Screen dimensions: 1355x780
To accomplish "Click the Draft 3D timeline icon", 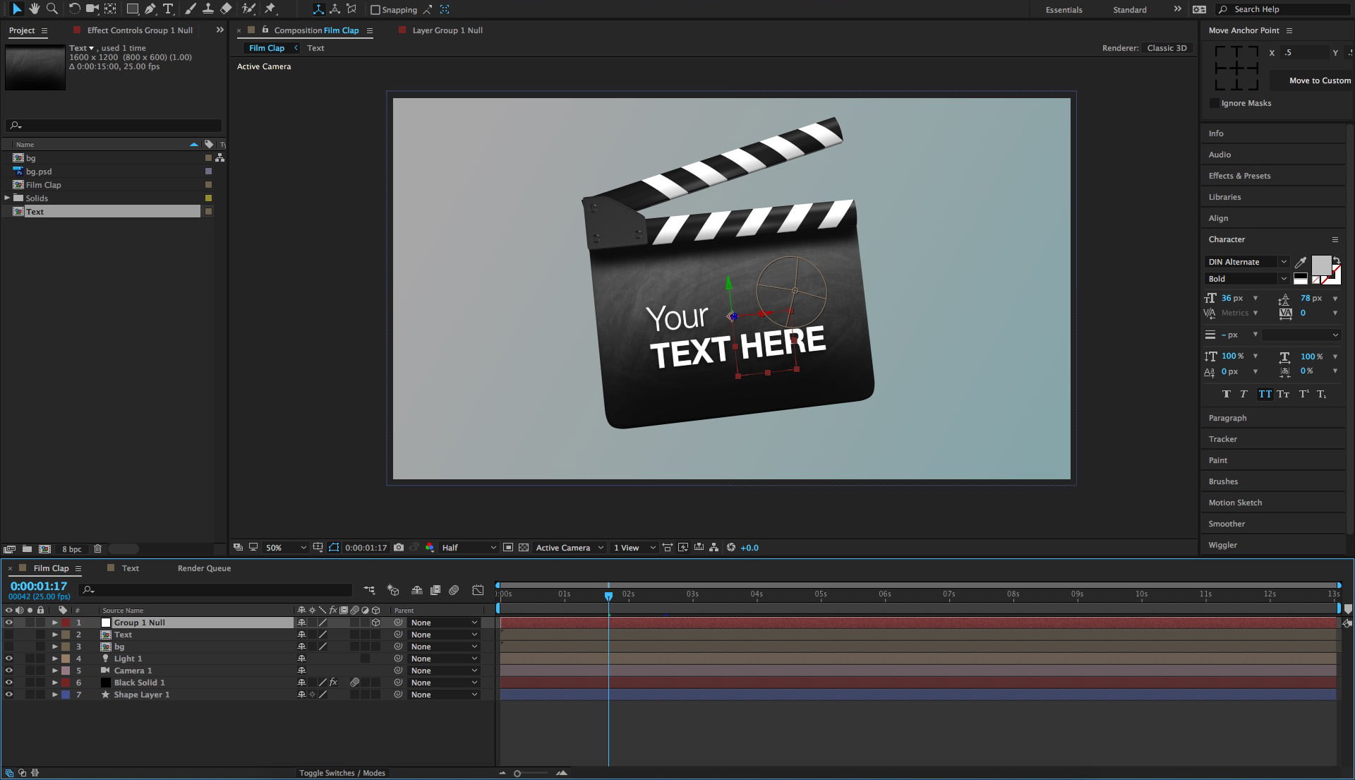I will (x=393, y=590).
